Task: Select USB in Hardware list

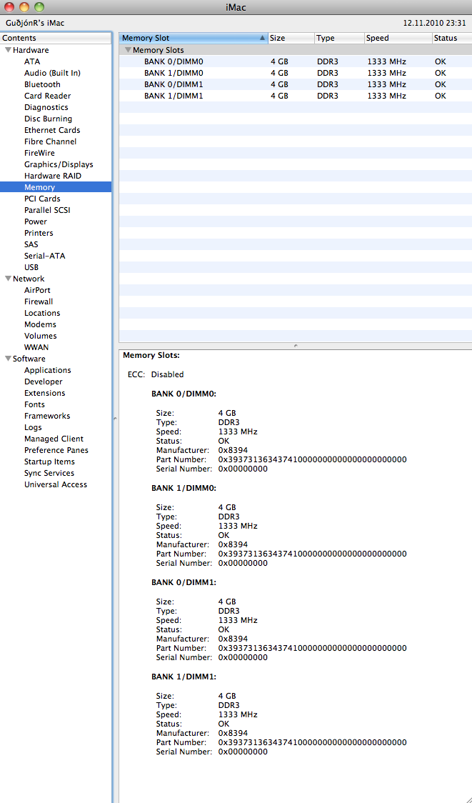Action: pos(31,267)
